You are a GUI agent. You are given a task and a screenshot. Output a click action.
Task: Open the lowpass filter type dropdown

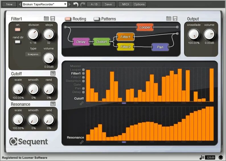[33, 54]
